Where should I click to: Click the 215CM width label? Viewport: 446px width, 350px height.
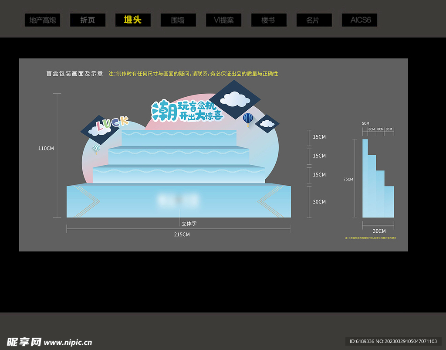pyautogui.click(x=182, y=234)
